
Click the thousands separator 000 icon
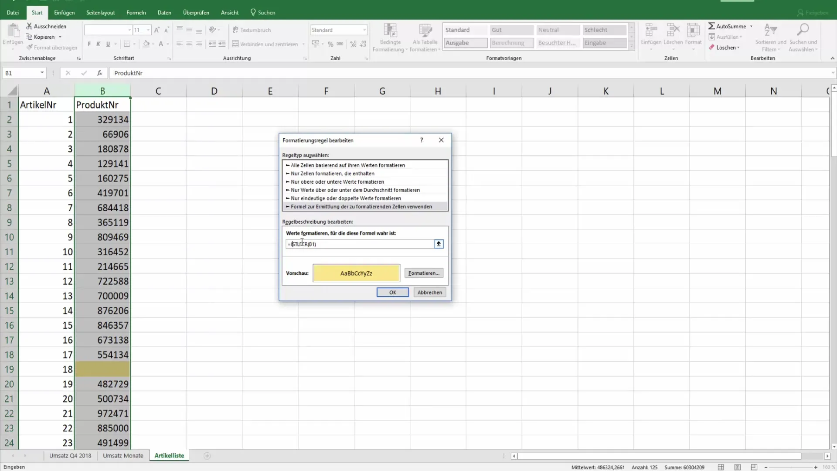click(340, 44)
